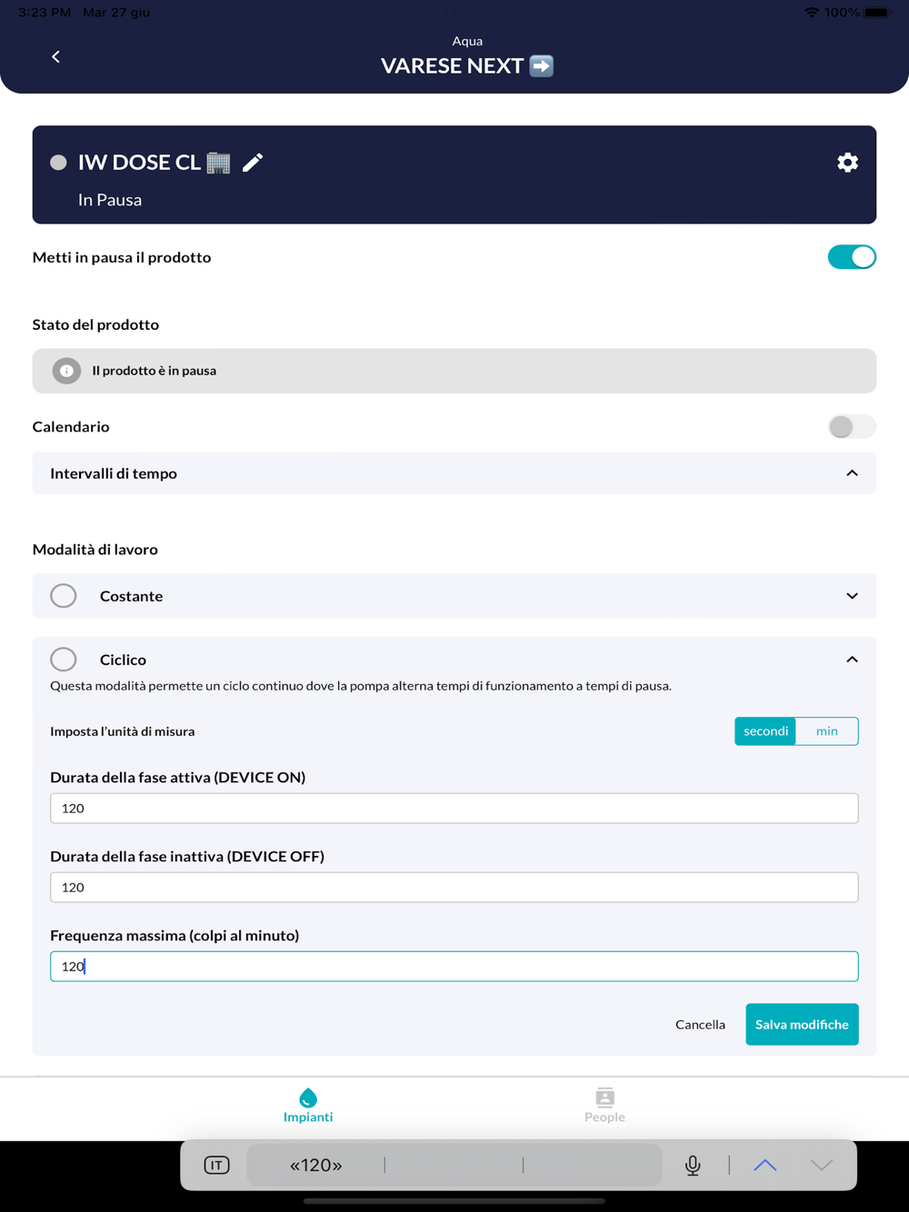Open IW DOSE CL settings gear
The height and width of the screenshot is (1212, 909).
click(847, 163)
